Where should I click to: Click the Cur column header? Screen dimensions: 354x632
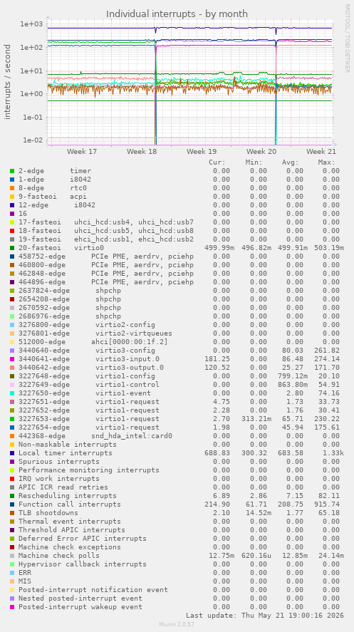coord(217,162)
